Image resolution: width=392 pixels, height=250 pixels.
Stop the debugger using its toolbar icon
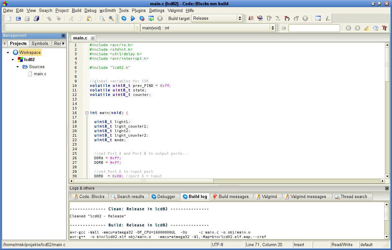click(x=305, y=18)
